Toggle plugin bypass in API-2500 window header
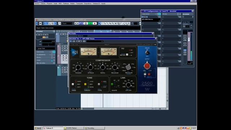The width and height of the screenshot is (231, 130). click(71, 41)
